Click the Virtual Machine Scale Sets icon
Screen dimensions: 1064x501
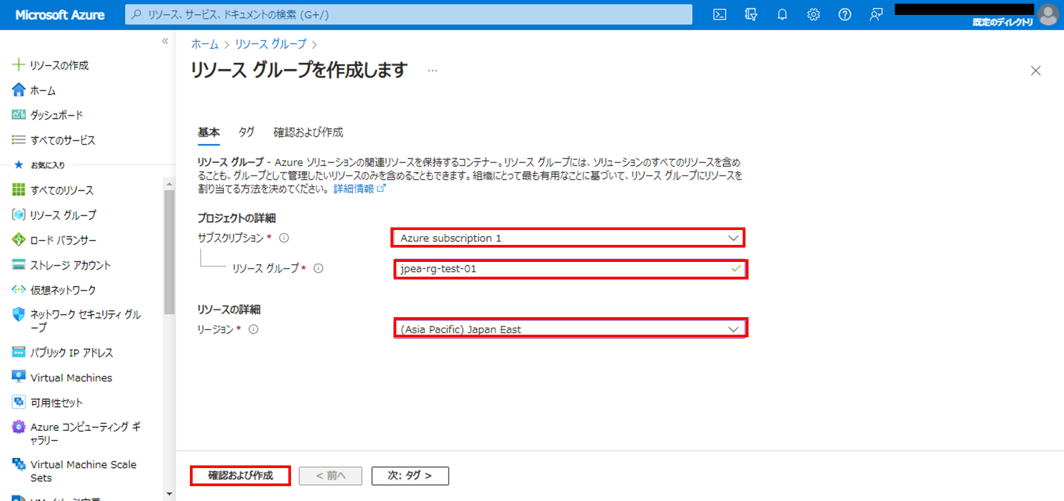click(19, 464)
